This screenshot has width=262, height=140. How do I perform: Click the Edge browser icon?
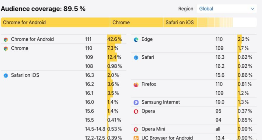pyautogui.click(x=136, y=40)
